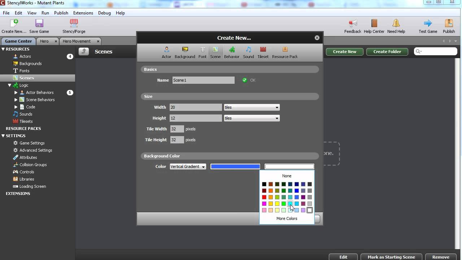
Task: Choose Scene type in Create New dialog
Action: pos(215,53)
